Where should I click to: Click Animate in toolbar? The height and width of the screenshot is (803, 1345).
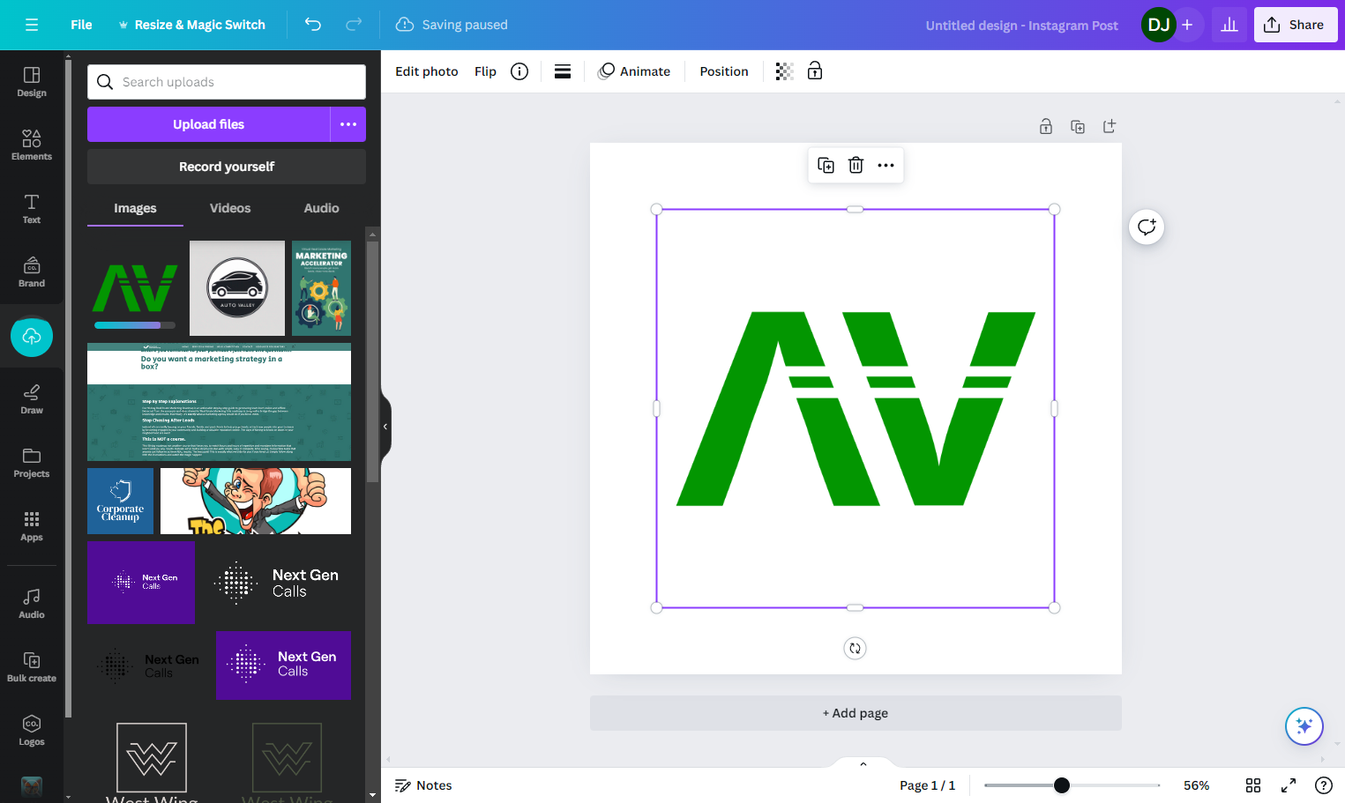click(x=634, y=71)
